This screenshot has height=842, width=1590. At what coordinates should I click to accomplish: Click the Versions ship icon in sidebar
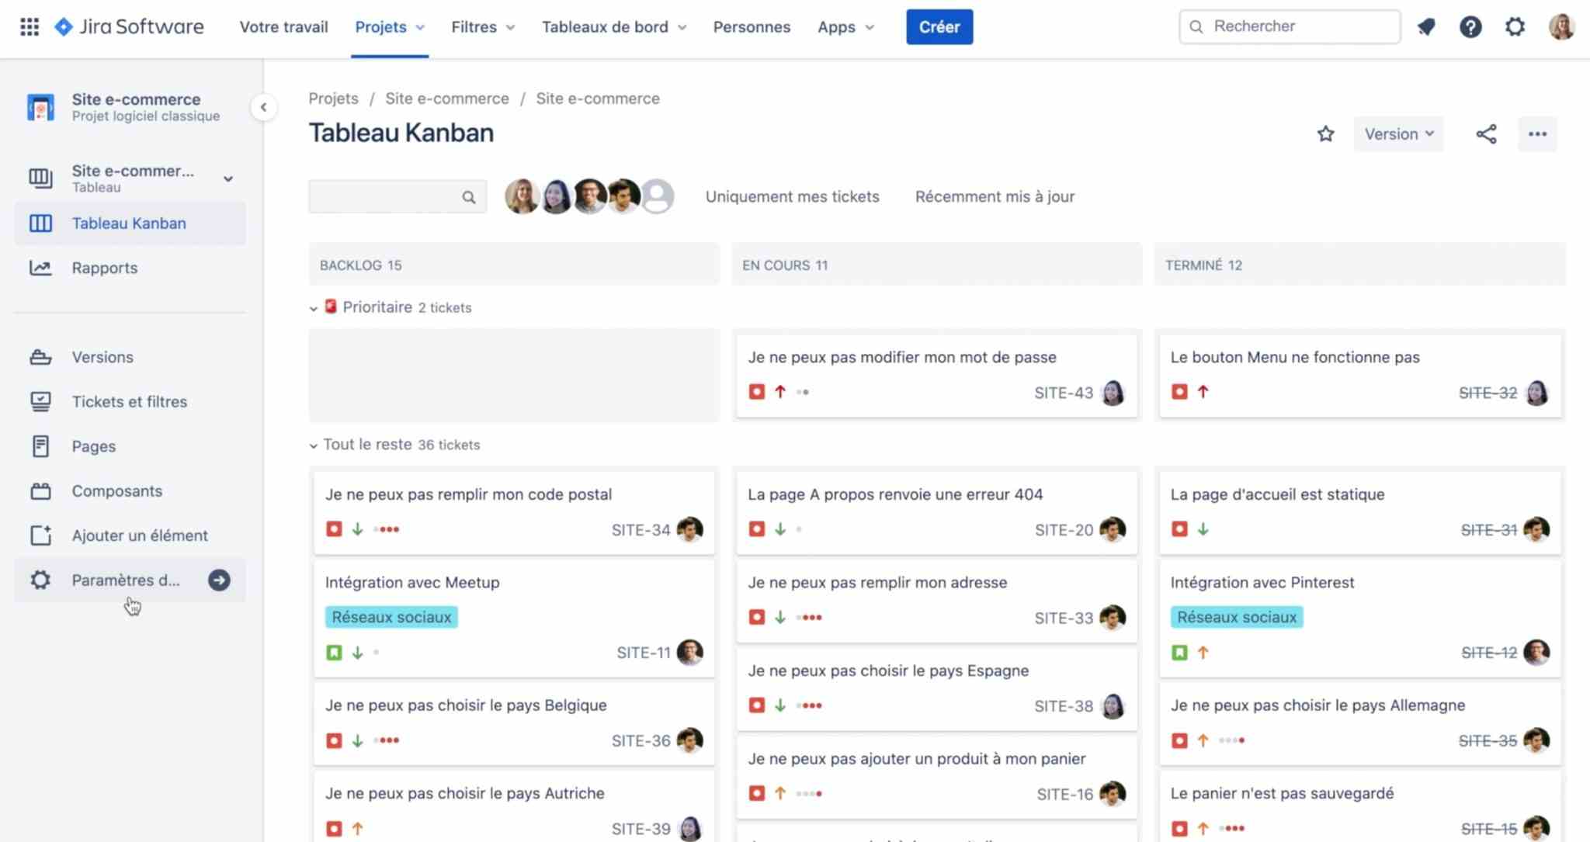pos(40,357)
